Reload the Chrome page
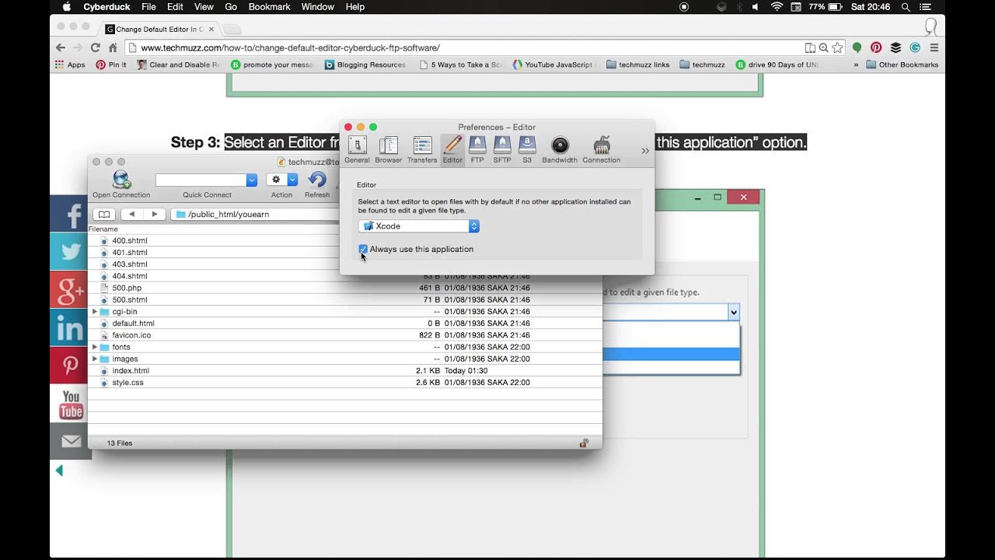Image resolution: width=995 pixels, height=560 pixels. (x=96, y=47)
